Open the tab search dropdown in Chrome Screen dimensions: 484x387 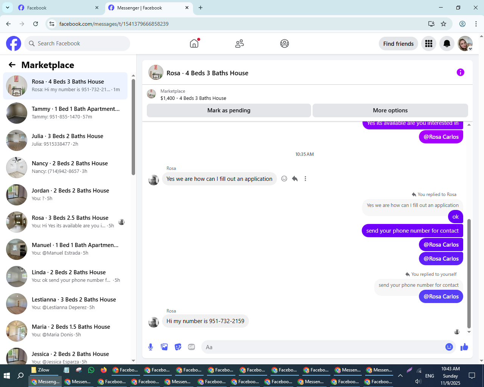coord(8,8)
